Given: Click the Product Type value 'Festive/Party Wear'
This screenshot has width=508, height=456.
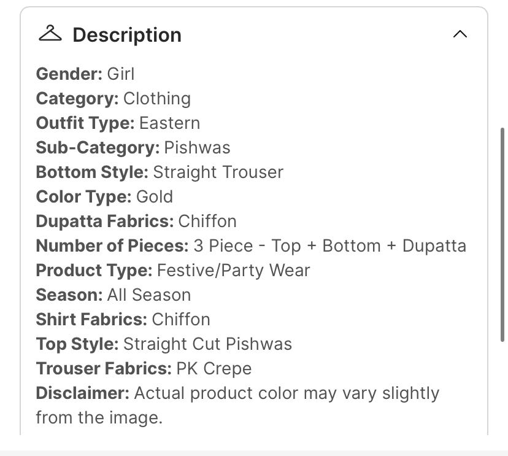Looking at the screenshot, I should [x=234, y=271].
